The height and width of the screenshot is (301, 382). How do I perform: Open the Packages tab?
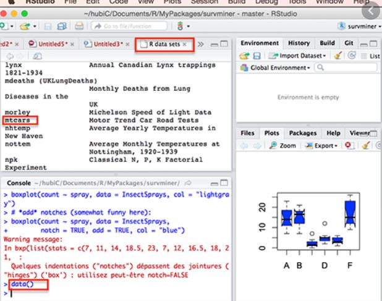(303, 134)
